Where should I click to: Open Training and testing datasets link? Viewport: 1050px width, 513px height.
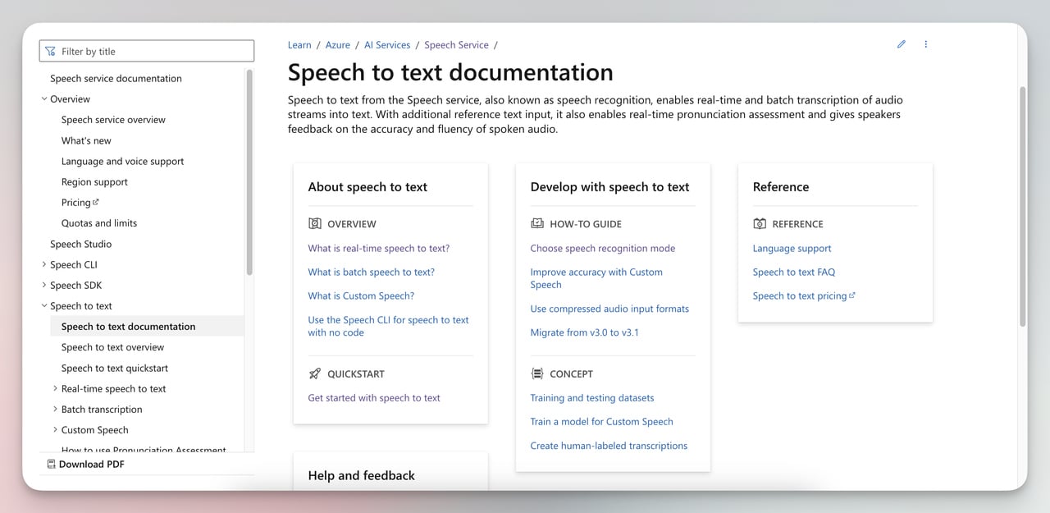[x=592, y=398]
